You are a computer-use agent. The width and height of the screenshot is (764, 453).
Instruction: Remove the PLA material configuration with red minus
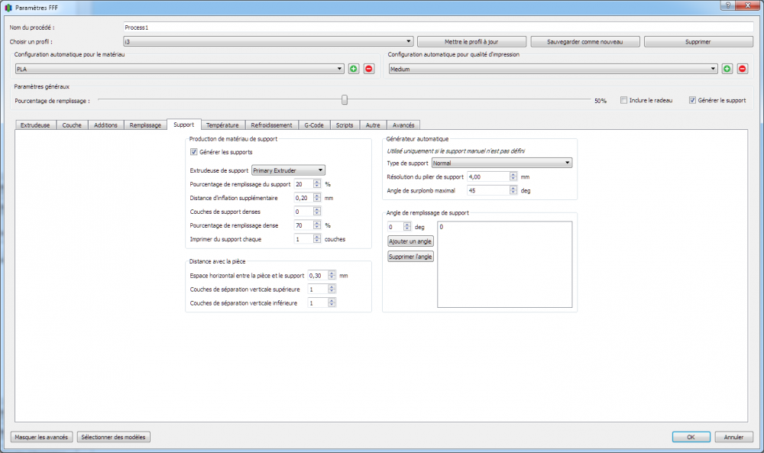pyautogui.click(x=369, y=69)
